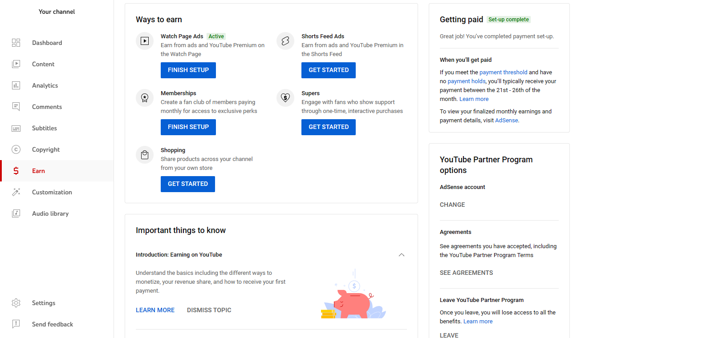Click the Send feedback icon

16,324
